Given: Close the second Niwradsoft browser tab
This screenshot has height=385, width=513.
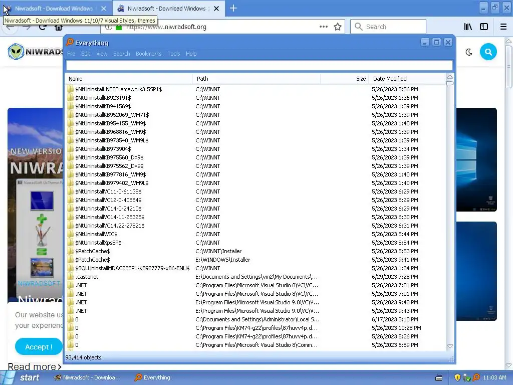Looking at the screenshot, I should [216, 9].
